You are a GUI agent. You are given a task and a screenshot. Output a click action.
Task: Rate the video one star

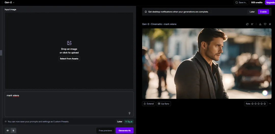click(x=252, y=104)
